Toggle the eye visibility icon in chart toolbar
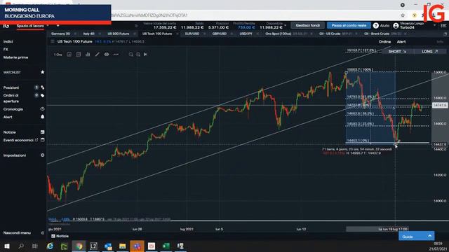This screenshot has height=252, width=449. (107, 55)
